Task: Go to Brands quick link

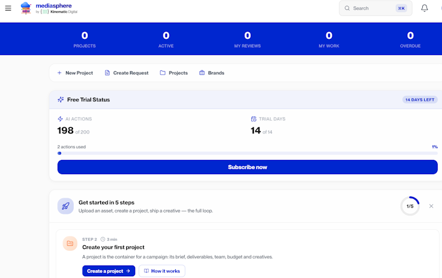Action: click(x=212, y=73)
